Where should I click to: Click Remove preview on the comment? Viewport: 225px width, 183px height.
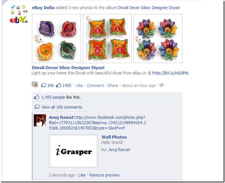pos(104,175)
